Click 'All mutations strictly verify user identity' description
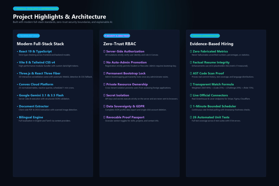The image size is (279, 186). 132,55
